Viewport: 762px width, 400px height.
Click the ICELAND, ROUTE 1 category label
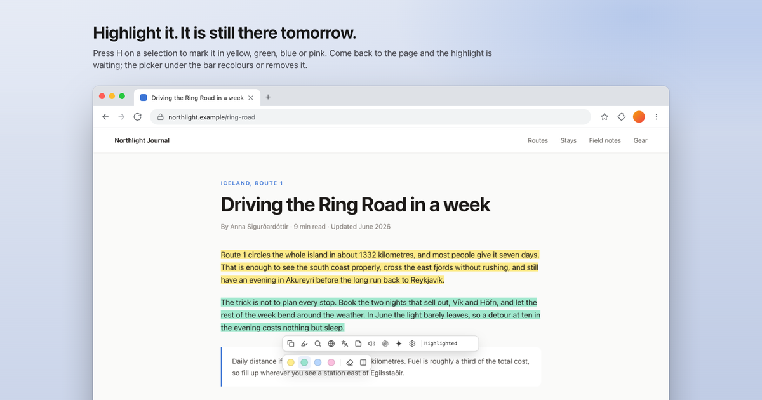coord(251,183)
